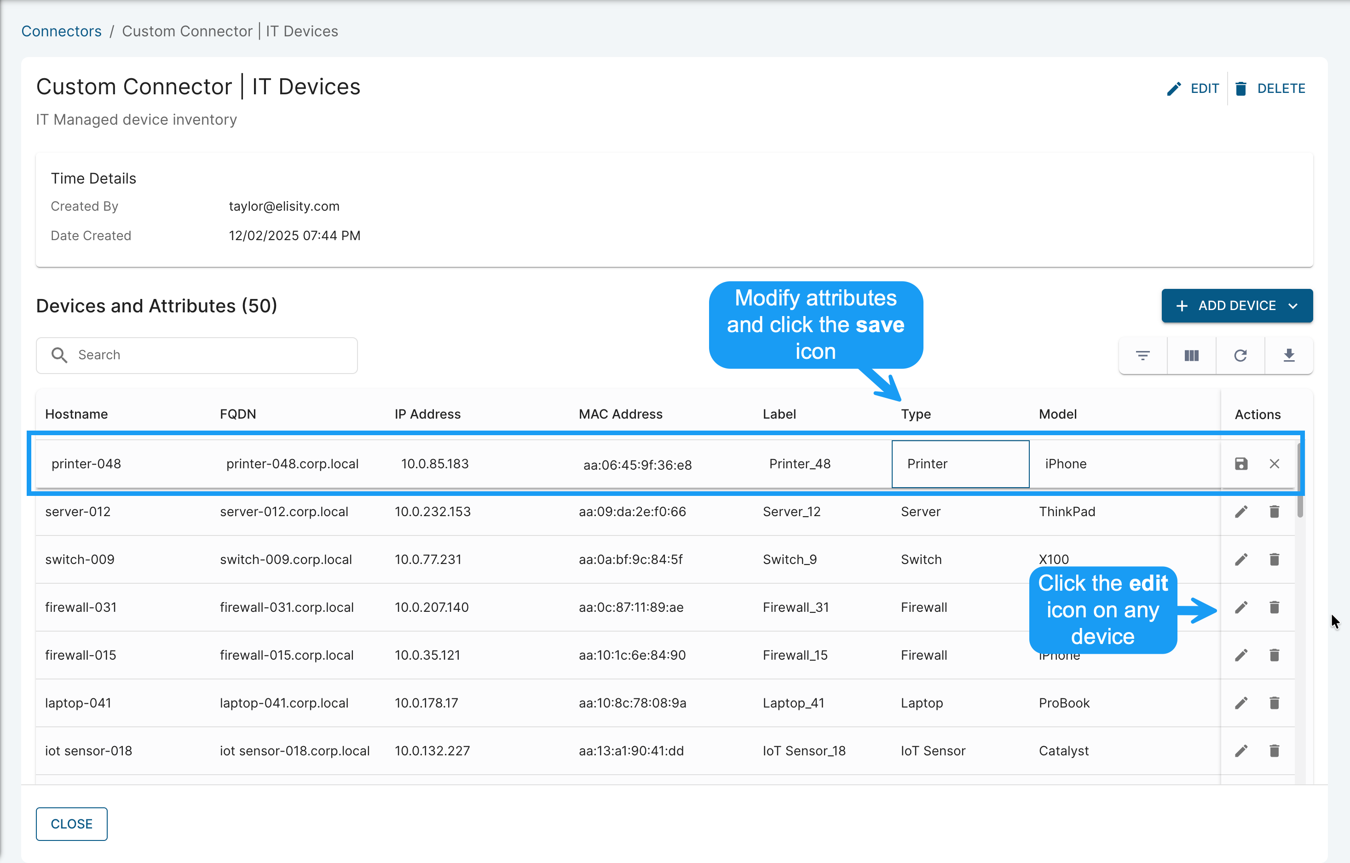This screenshot has height=863, width=1350.
Task: Select the Catalyst model cell
Action: coord(1063,751)
